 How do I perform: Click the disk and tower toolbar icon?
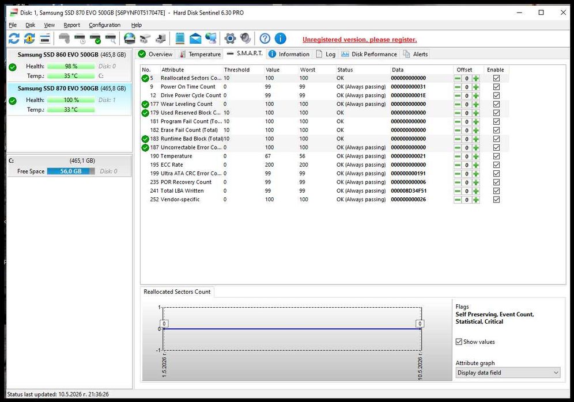tap(160, 39)
